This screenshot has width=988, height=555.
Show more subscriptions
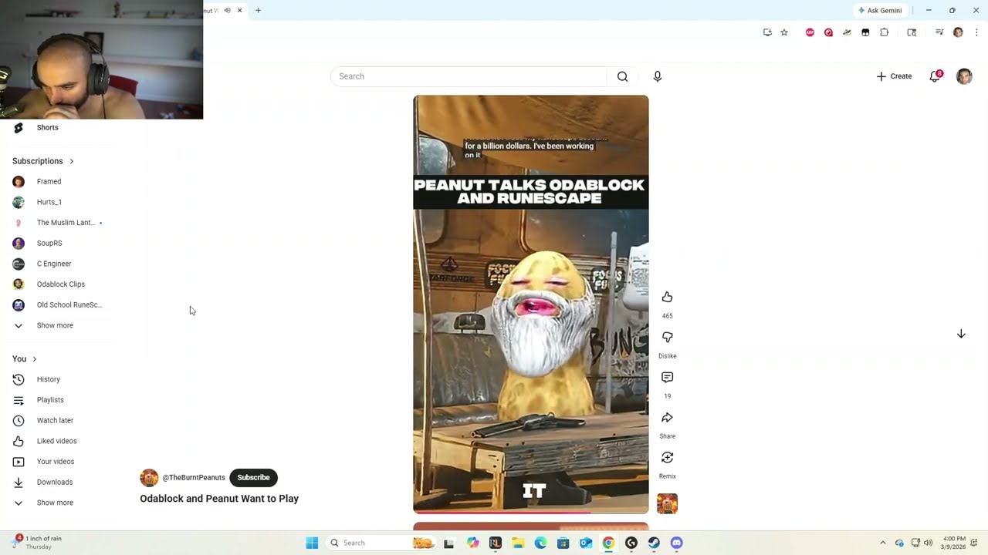[55, 325]
